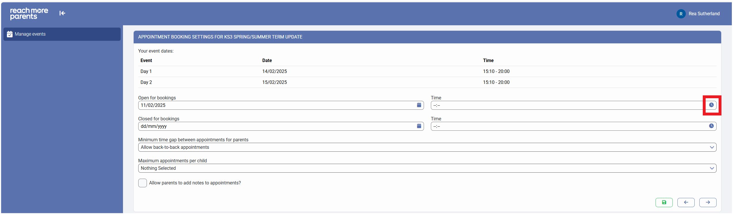
Task: Open clock picker for opening time
Action: click(x=711, y=105)
